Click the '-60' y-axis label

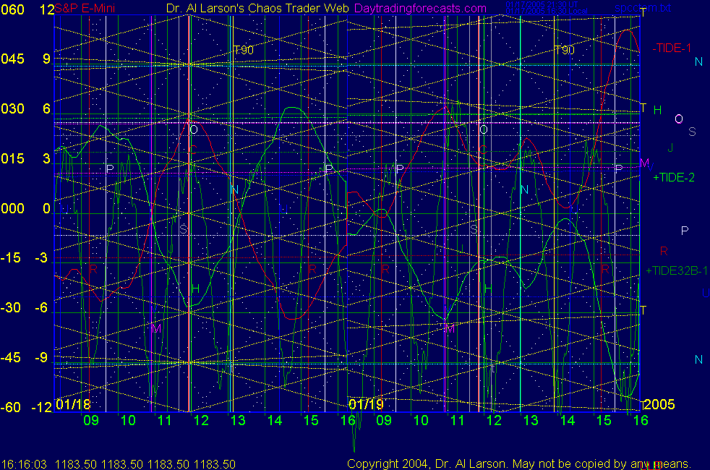pyautogui.click(x=11, y=407)
